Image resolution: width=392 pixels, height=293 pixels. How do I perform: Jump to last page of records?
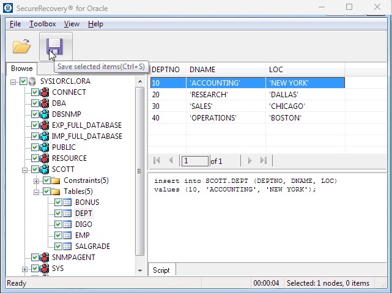coord(264,161)
